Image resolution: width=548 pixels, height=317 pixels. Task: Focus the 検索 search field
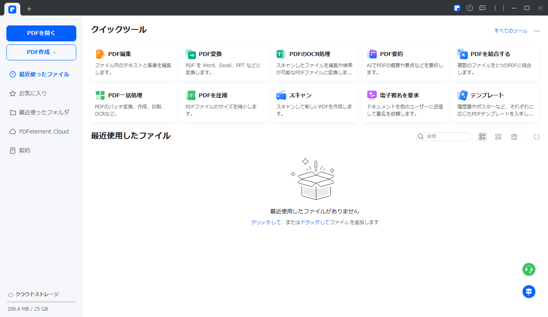pyautogui.click(x=443, y=137)
